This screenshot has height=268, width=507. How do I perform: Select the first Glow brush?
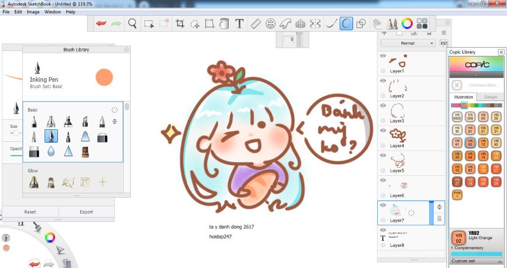pos(34,182)
